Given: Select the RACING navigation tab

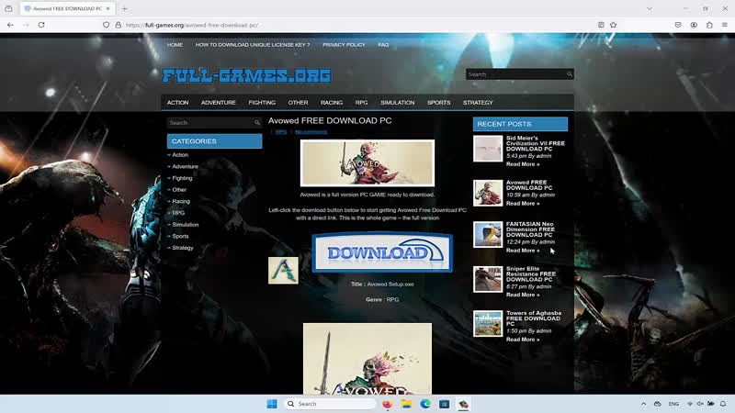Looking at the screenshot, I should click(x=332, y=103).
